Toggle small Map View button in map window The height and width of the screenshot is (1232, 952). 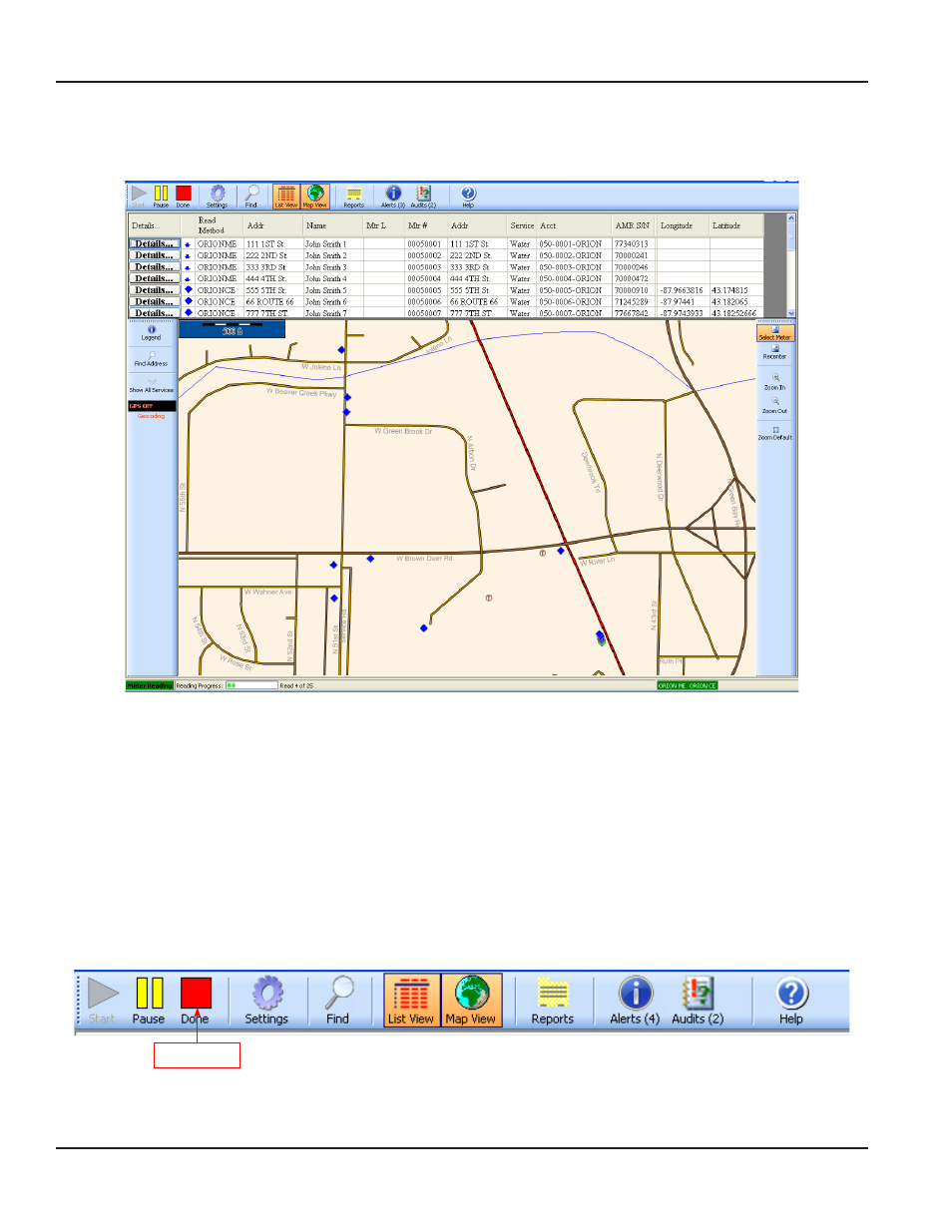click(x=315, y=197)
